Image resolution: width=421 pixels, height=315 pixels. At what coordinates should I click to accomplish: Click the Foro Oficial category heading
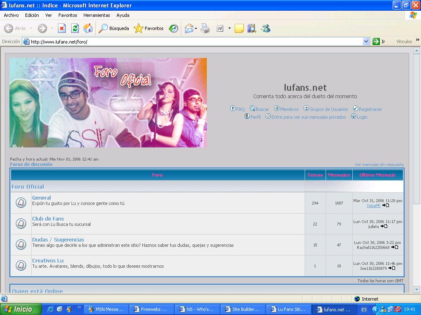[x=28, y=186]
